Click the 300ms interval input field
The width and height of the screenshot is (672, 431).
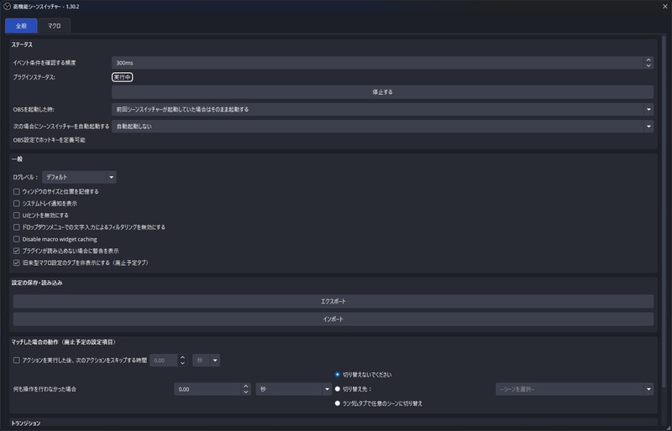(377, 63)
